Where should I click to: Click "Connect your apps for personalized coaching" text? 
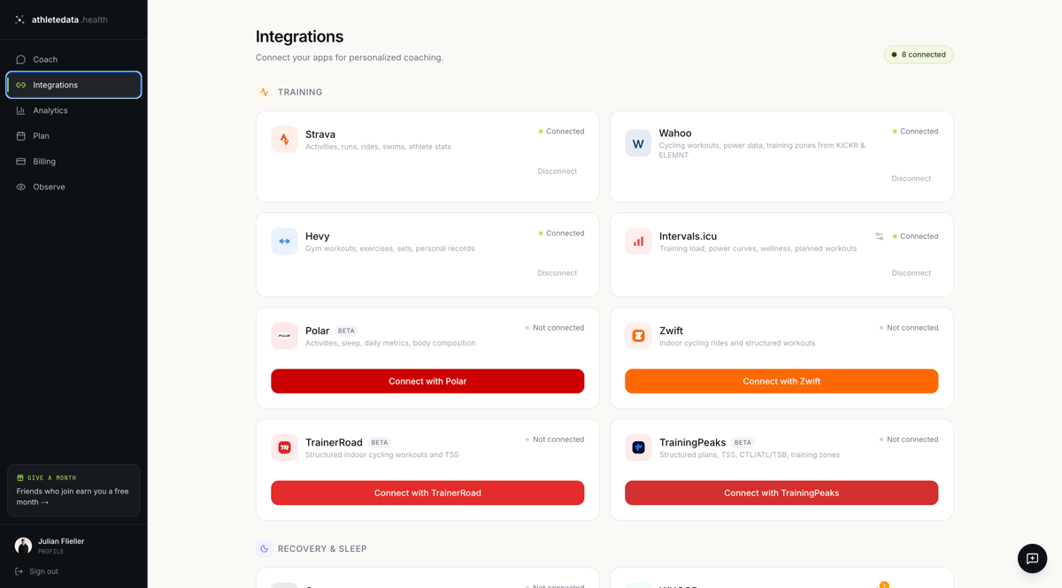click(350, 57)
